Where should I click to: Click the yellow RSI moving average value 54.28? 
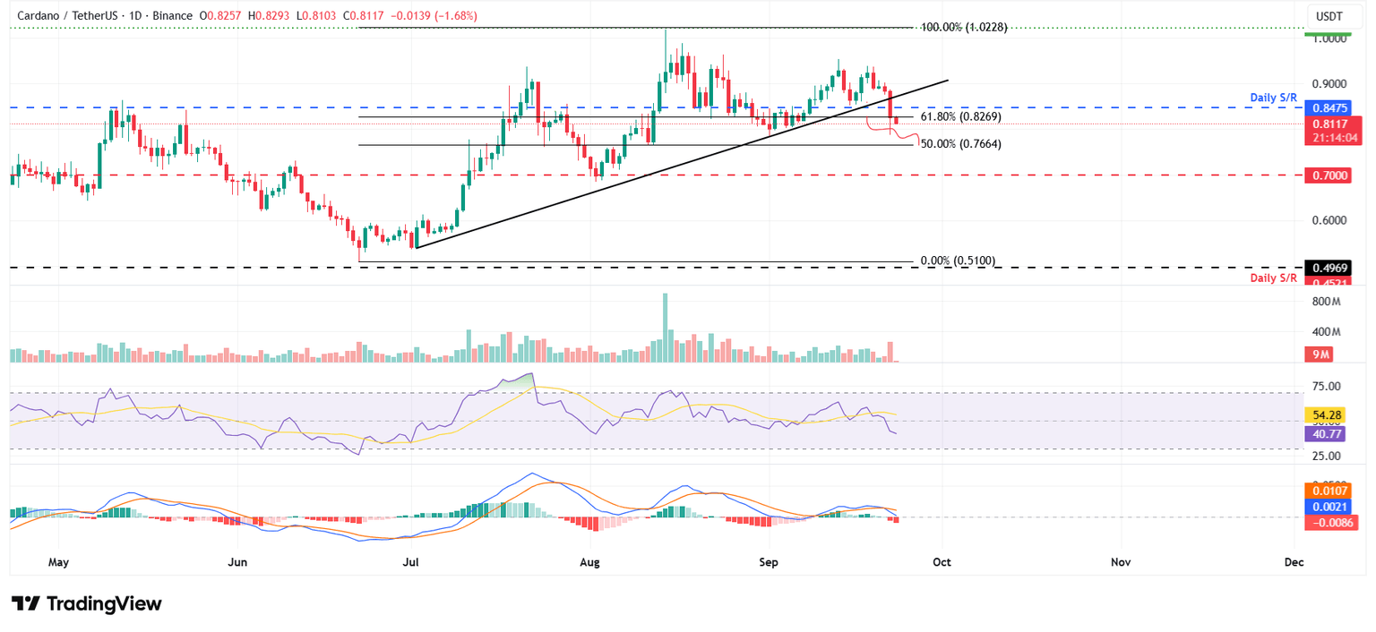point(1327,415)
